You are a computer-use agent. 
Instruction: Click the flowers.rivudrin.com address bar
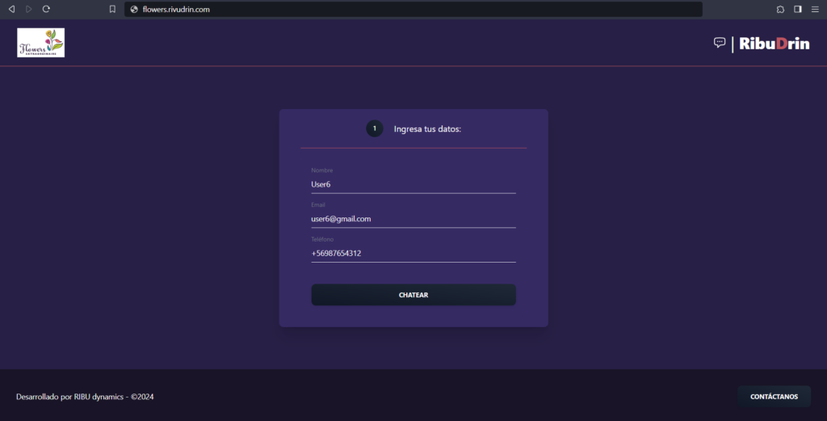412,9
